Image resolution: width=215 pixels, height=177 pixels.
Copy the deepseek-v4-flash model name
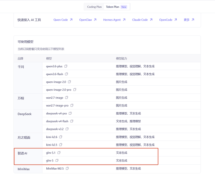[72, 121]
